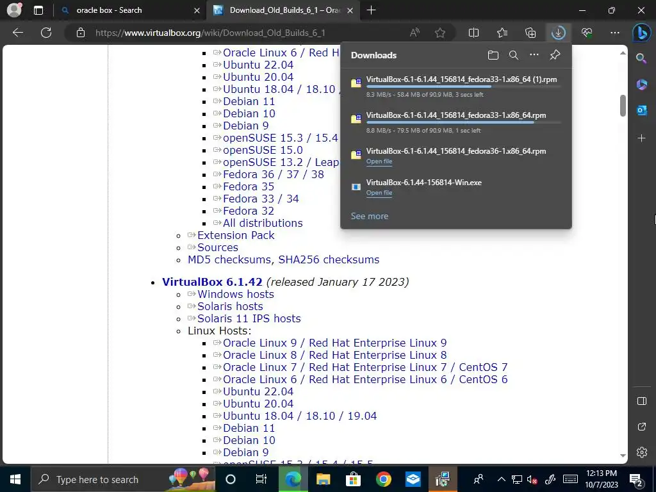Open Outlook in the Edge sidebar
Screen dimensions: 656x492
(641, 110)
